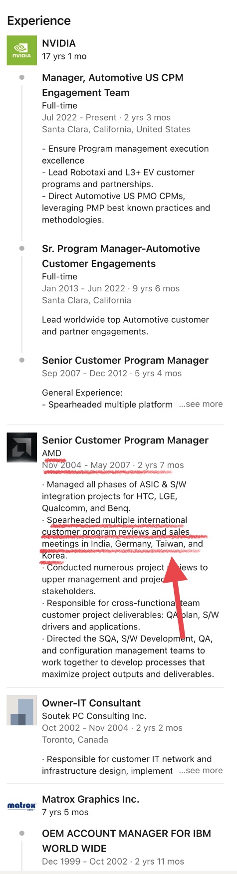
Task: Open the NVIDIA company name link
Action: 59,43
